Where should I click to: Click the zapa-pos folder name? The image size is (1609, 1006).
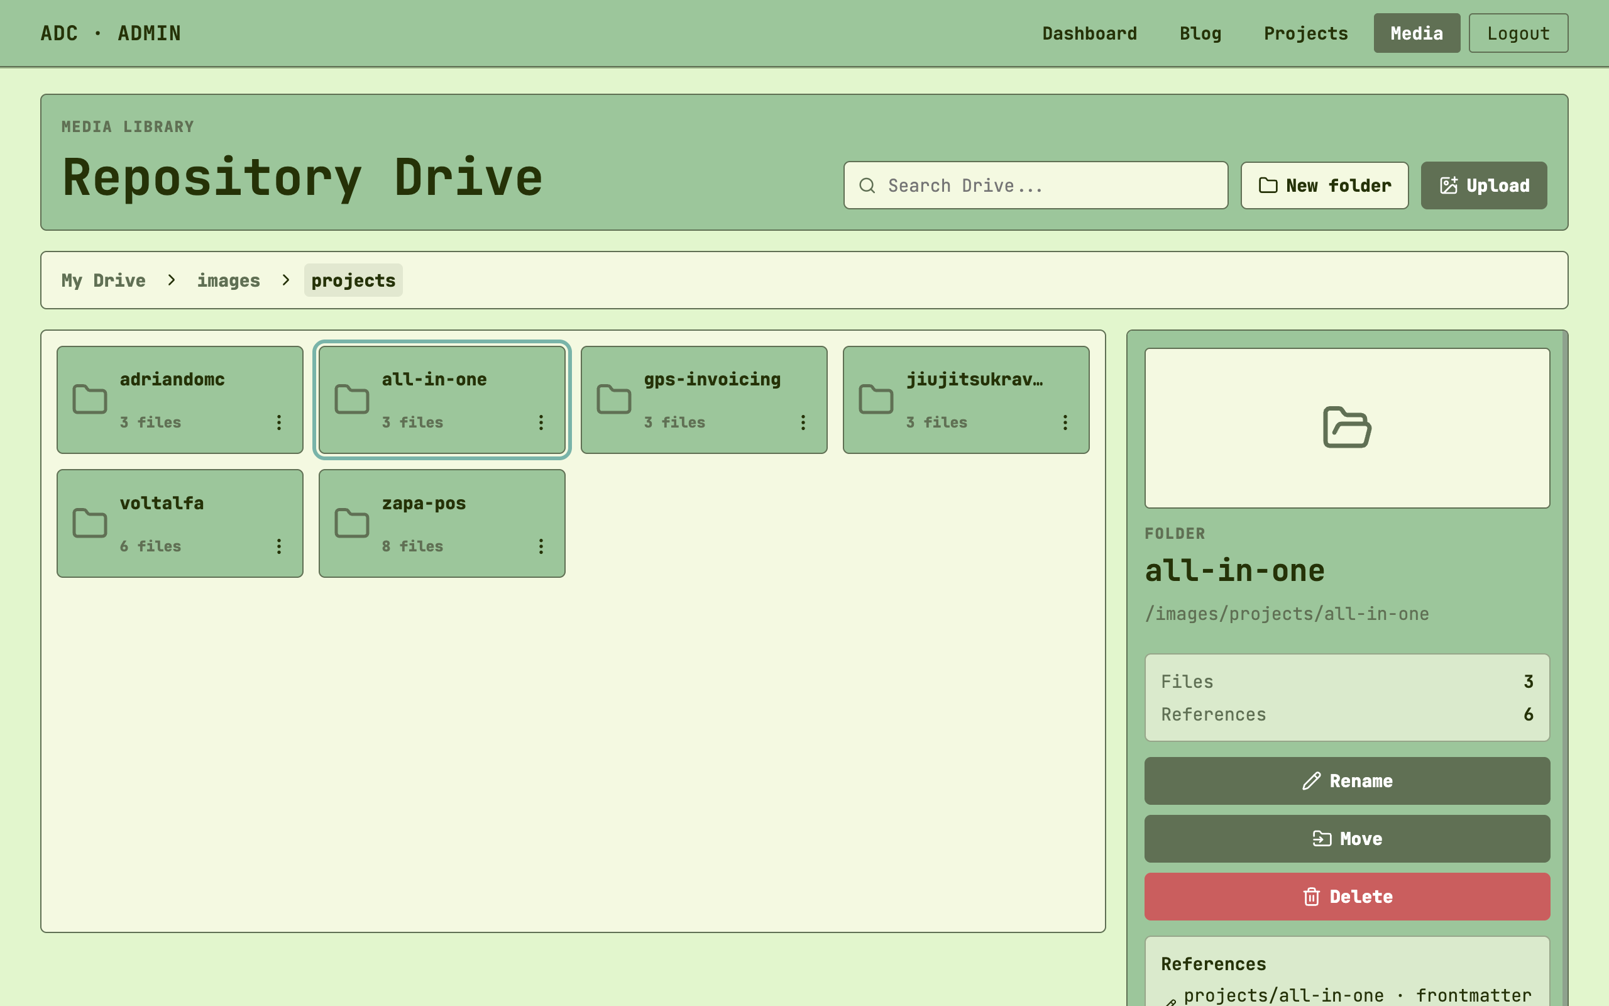click(x=424, y=503)
